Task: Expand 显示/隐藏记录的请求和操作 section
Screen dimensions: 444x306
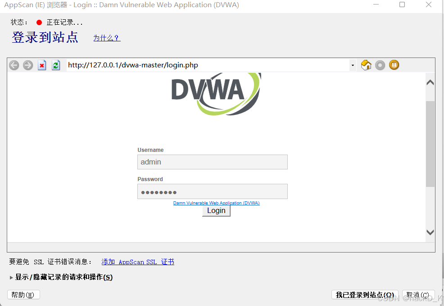Action: tap(61, 277)
